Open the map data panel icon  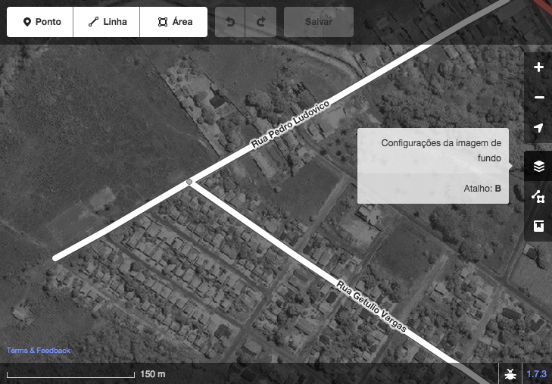point(538,196)
